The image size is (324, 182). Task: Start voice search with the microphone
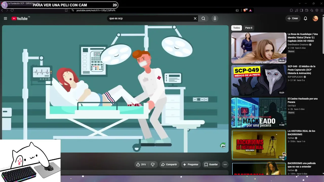(215, 18)
